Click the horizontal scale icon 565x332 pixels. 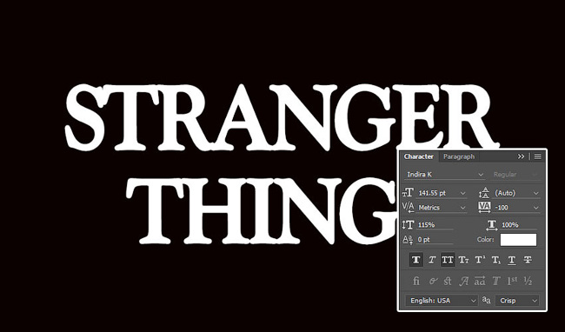tap(492, 225)
